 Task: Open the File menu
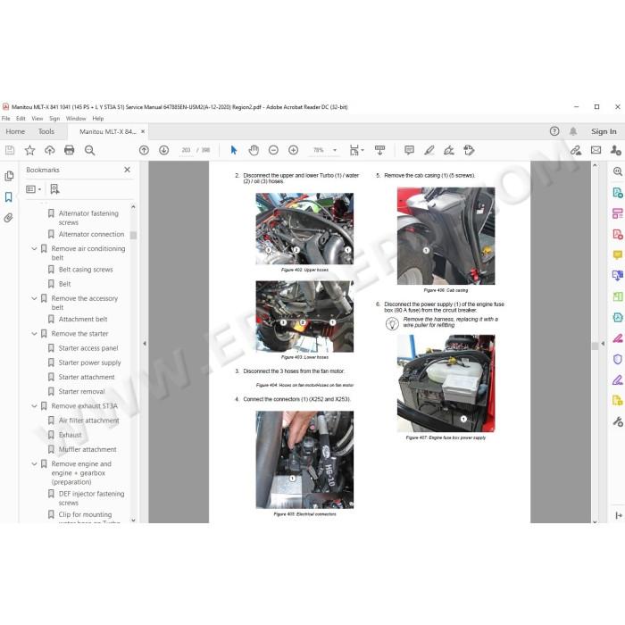5,119
